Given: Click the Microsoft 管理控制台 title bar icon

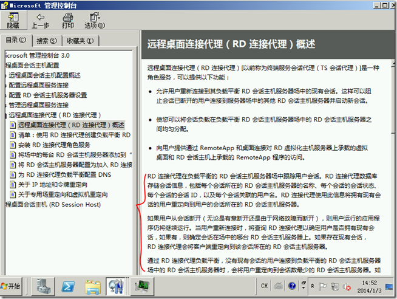Looking at the screenshot, I should point(4,5).
